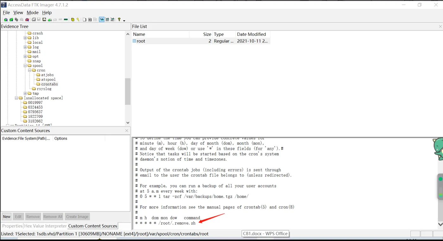Click the Verify Drive/Image icon

pos(60,19)
